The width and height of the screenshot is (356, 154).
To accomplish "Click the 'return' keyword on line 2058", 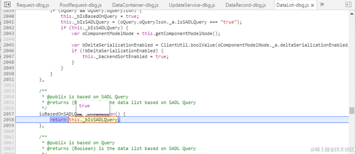I will point(58,120).
